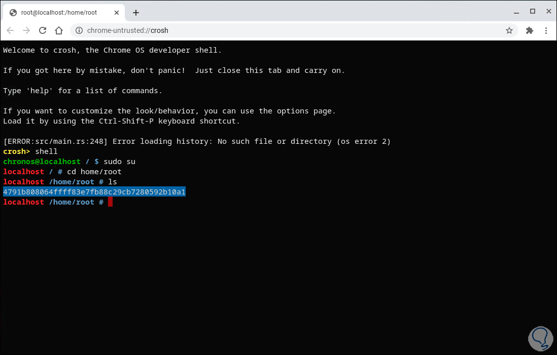
Task: Click the Forward navigation arrow
Action: pyautogui.click(x=26, y=30)
